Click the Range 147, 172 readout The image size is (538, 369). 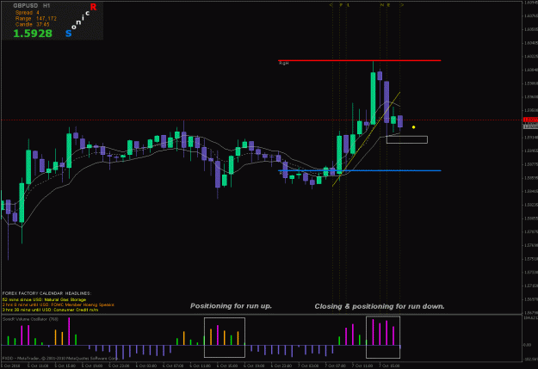click(35, 19)
